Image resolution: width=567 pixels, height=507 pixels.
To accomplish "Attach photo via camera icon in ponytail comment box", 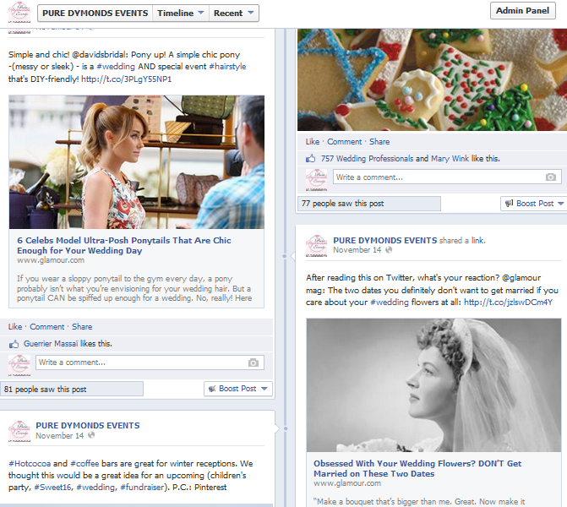I will tap(254, 363).
